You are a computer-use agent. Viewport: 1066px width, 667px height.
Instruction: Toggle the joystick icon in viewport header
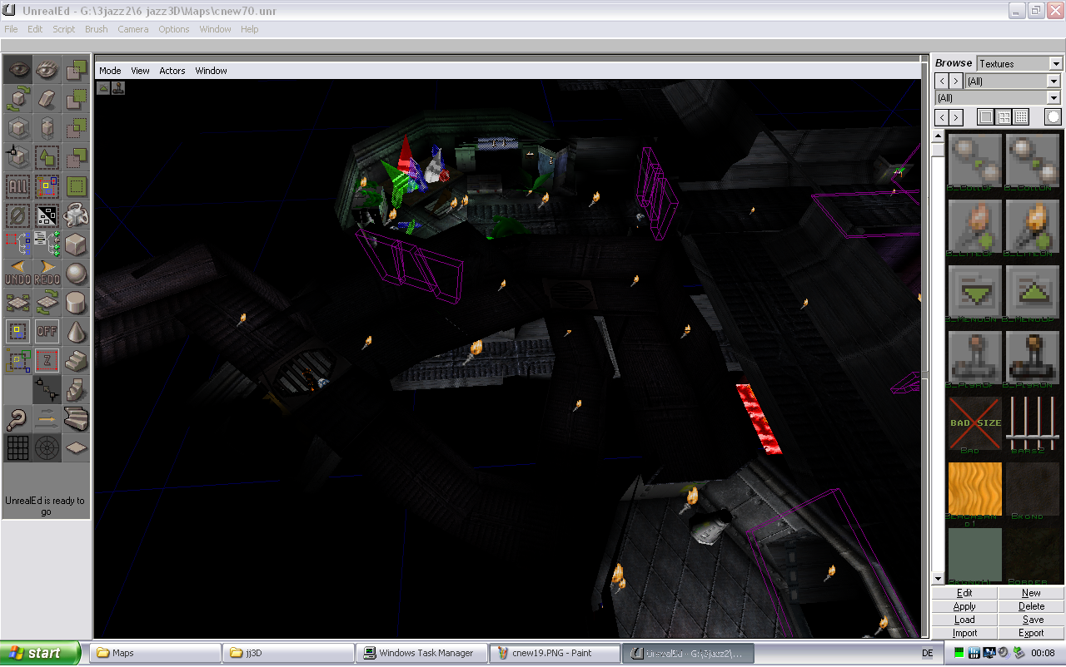118,87
